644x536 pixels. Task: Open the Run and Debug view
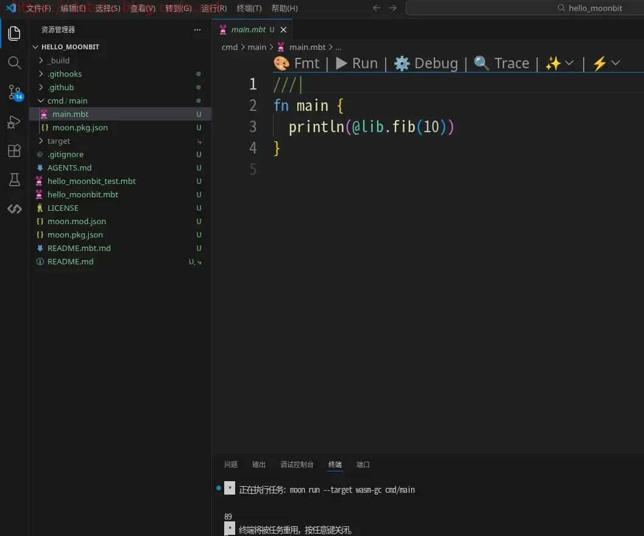[14, 122]
